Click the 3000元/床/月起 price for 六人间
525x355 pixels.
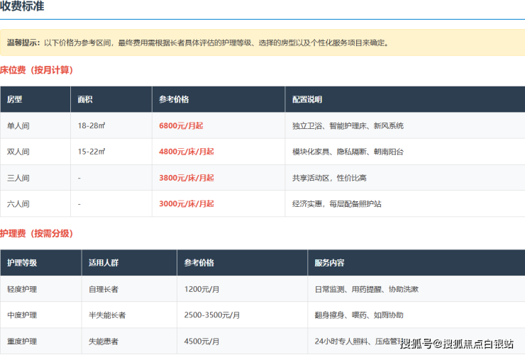186,204
